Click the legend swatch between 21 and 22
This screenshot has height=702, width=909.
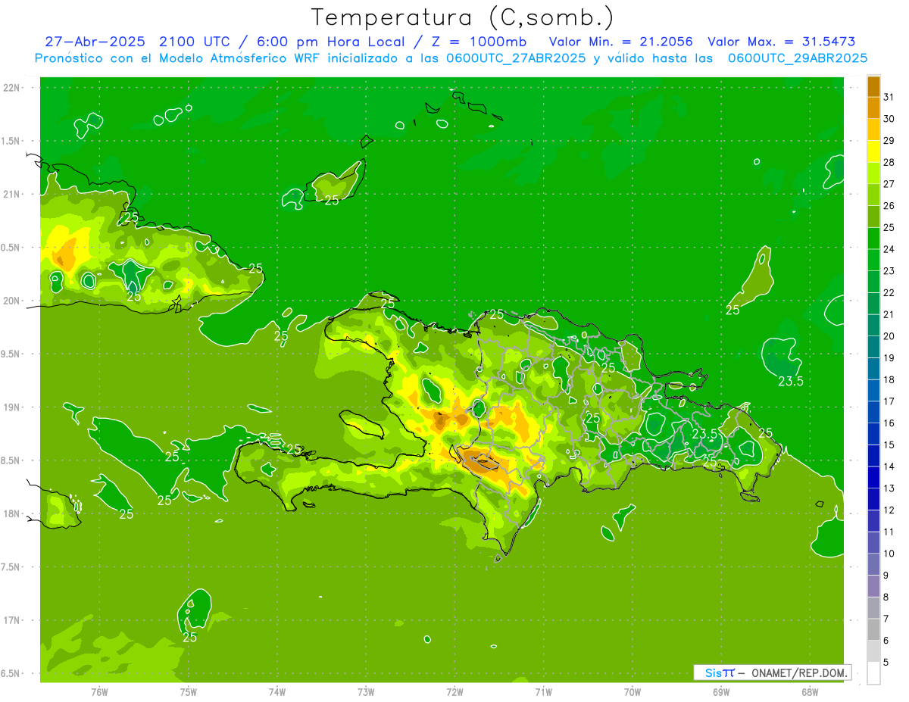[x=873, y=304]
